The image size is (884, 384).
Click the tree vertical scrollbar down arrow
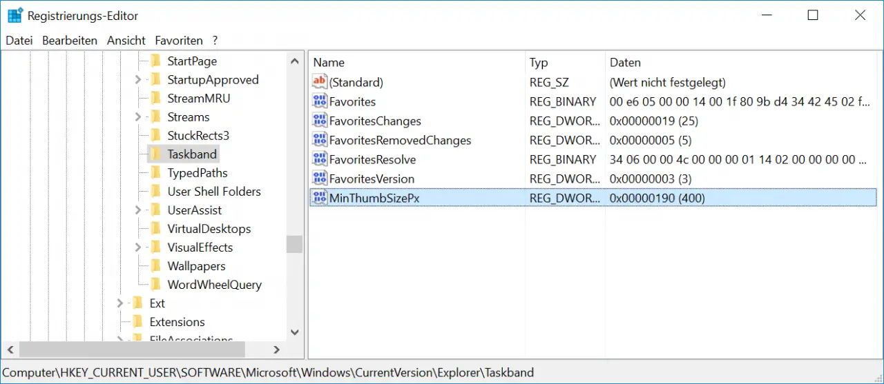pyautogui.click(x=295, y=332)
